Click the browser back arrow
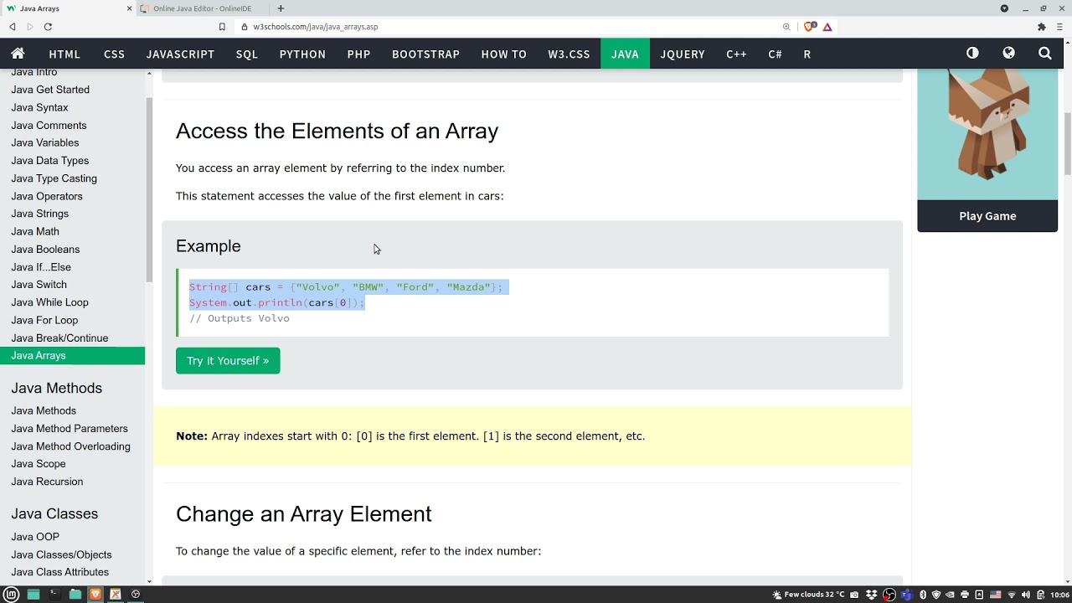The width and height of the screenshot is (1072, 603). (13, 27)
